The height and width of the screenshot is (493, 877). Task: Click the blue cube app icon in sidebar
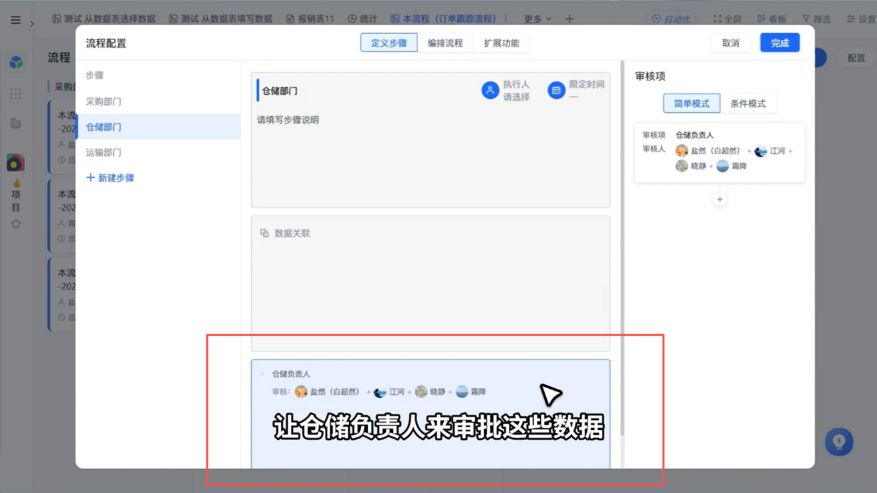coord(16,62)
